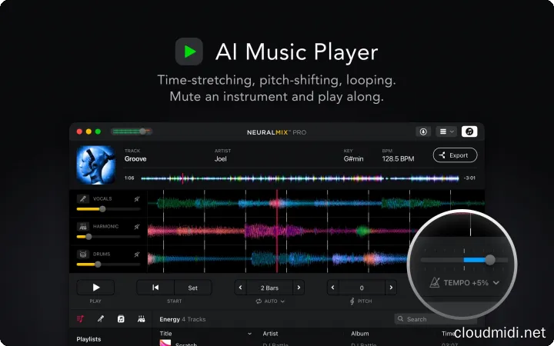Click the Vocals microphone stem icon
The height and width of the screenshot is (346, 554).
click(83, 198)
